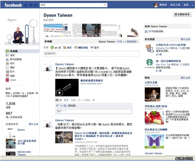Click 顯示全部 beside 喜愛的專頁
Screen dimensions: 195x161
[x=34, y=124]
